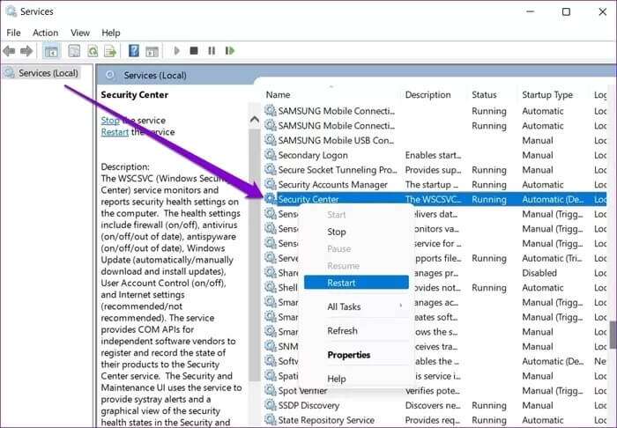
Task: Click gear icon of State Repository Service
Action: tap(270, 419)
